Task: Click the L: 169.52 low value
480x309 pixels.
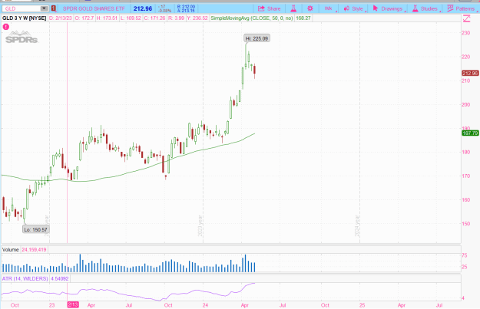Action: coord(131,18)
